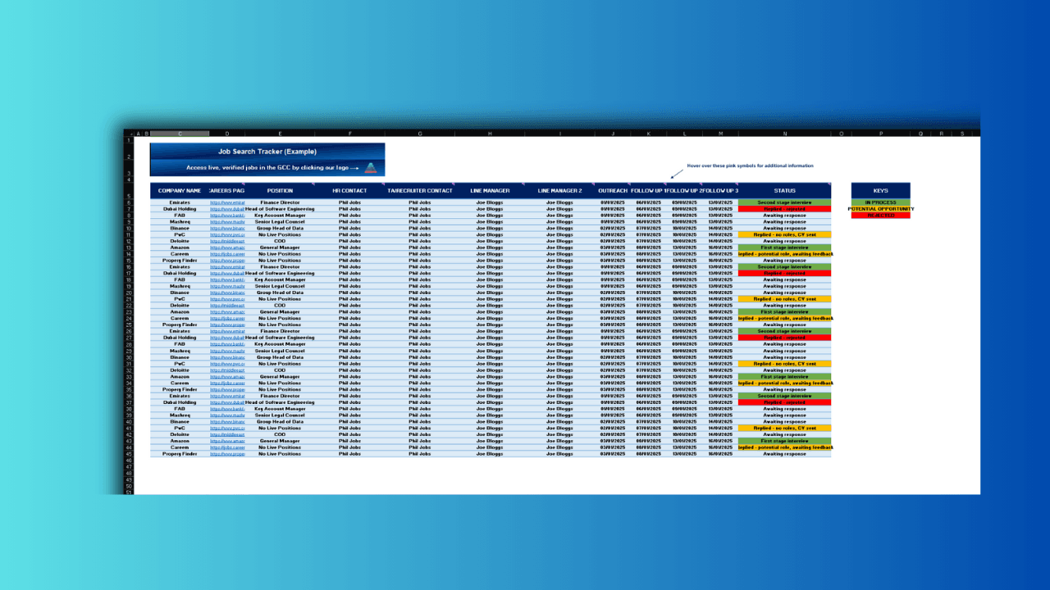1050x590 pixels.
Task: Open the Binance careers link in row 10
Action: pos(227,229)
